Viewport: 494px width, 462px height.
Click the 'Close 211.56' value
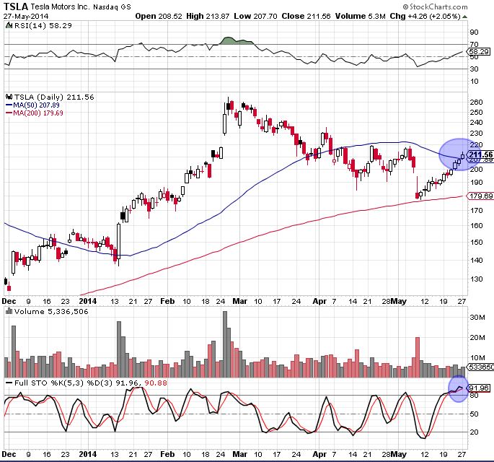(306, 16)
